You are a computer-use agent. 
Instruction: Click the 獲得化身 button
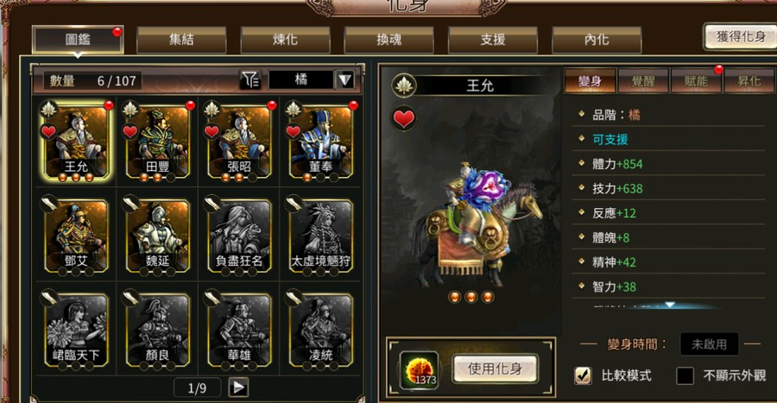click(741, 36)
